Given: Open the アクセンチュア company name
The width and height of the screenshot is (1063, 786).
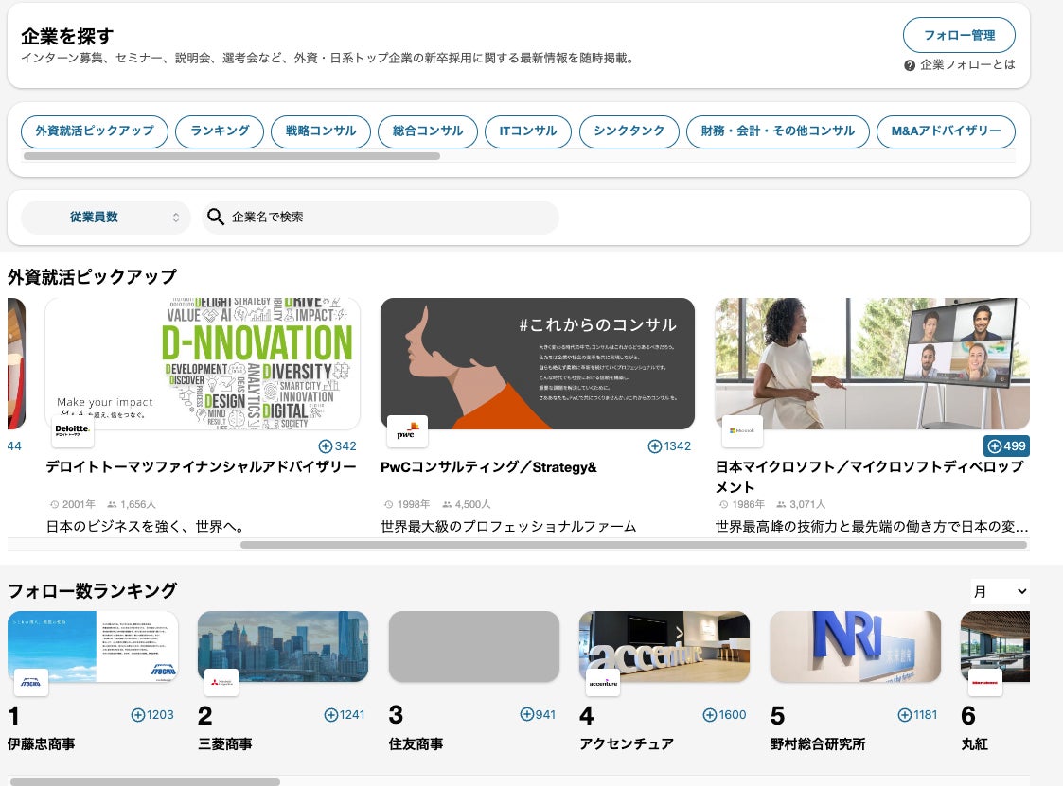Looking at the screenshot, I should [627, 744].
